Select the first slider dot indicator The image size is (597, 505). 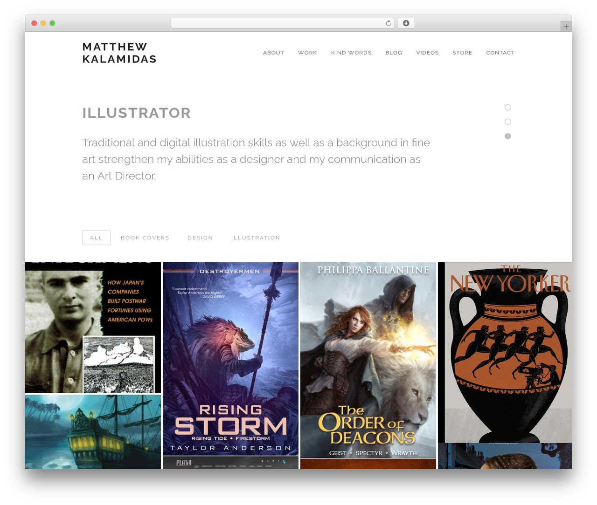(508, 108)
